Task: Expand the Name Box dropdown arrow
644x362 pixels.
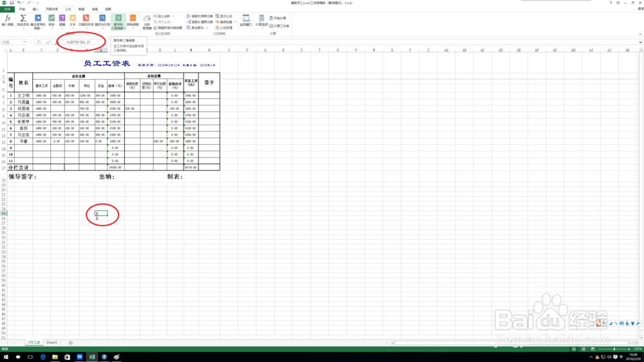Action: [x=24, y=42]
